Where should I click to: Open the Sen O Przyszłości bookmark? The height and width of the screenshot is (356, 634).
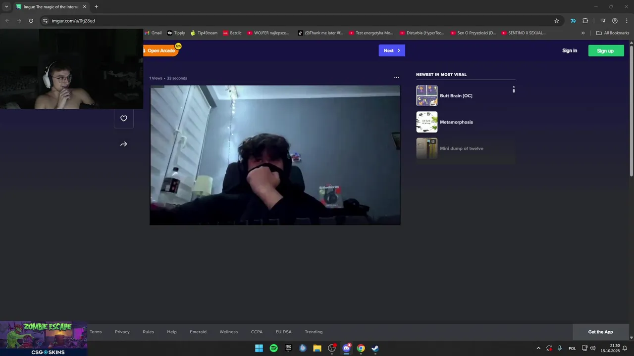point(473,33)
